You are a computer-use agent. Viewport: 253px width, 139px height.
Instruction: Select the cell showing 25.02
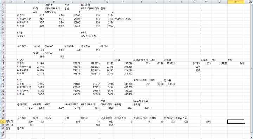point(72,15)
